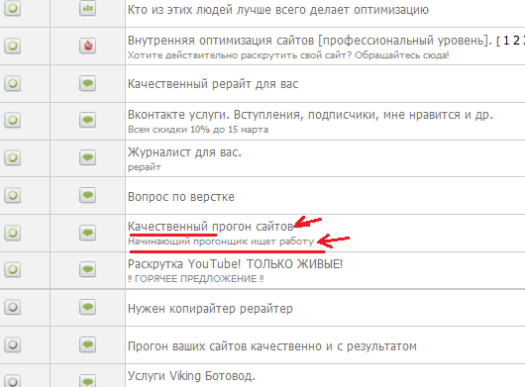Go to page 2 of 'Внутренняя оптимизация' topic
525x387 pixels.
tap(517, 41)
